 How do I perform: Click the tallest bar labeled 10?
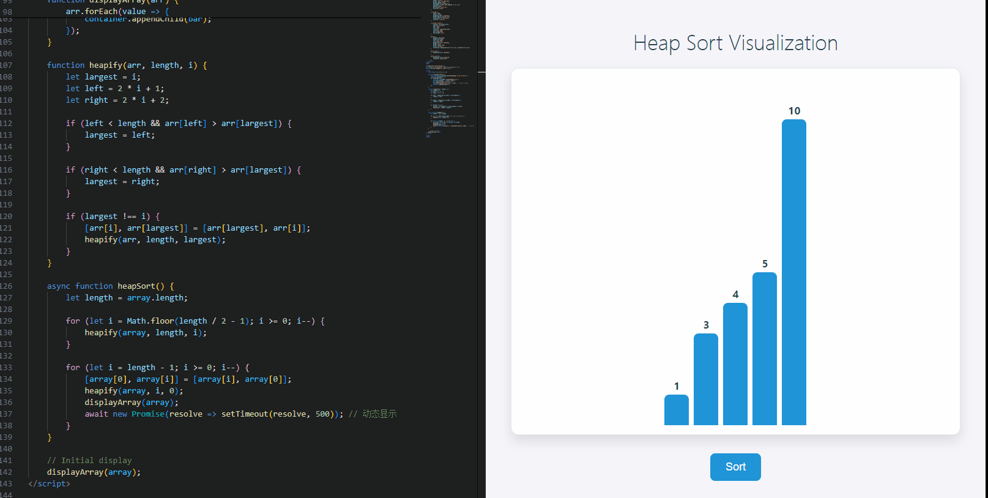pyautogui.click(x=793, y=272)
